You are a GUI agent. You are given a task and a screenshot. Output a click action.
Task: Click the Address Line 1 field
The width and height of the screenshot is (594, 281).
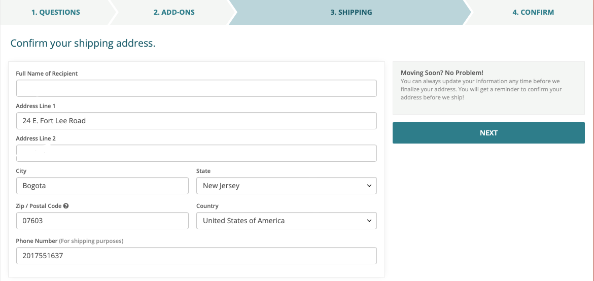tap(196, 121)
